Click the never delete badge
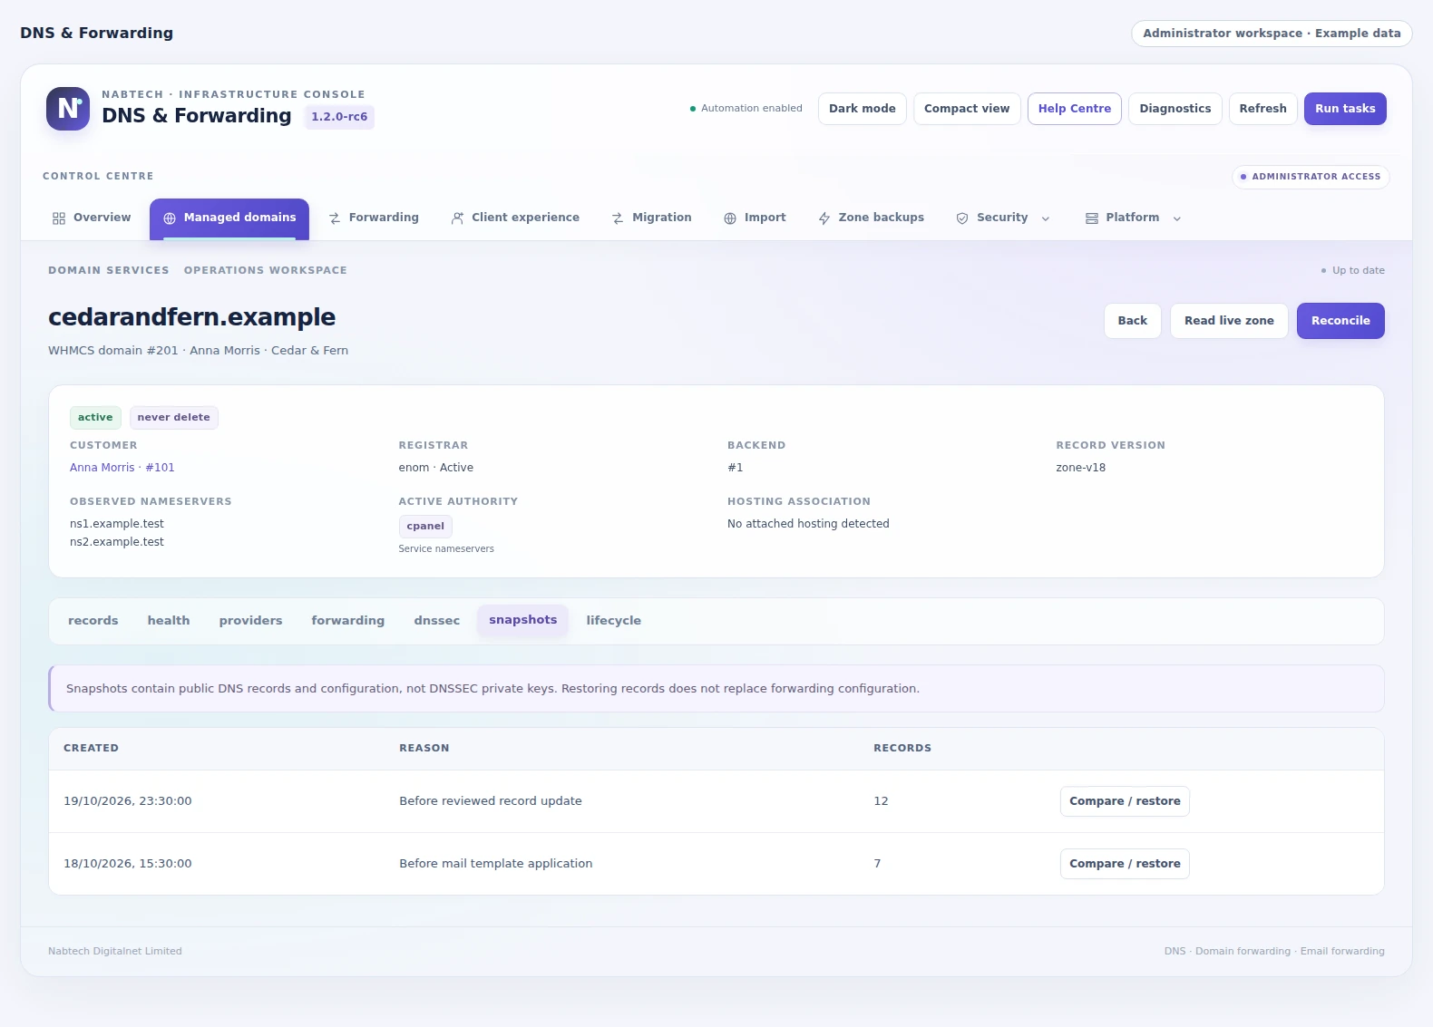This screenshot has width=1433, height=1027. 173,418
